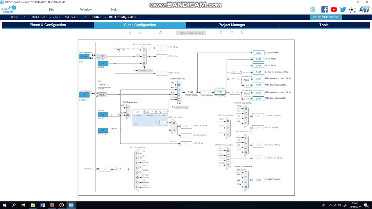Image resolution: width=372 pixels, height=209 pixels.
Task: Go to Home breadcrumb
Action: [15, 17]
